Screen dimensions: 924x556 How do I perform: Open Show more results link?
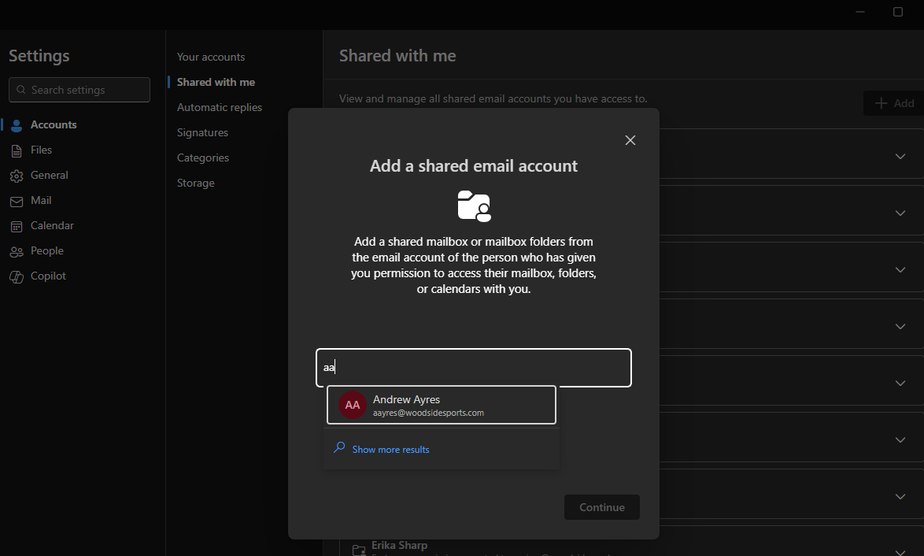pos(390,450)
